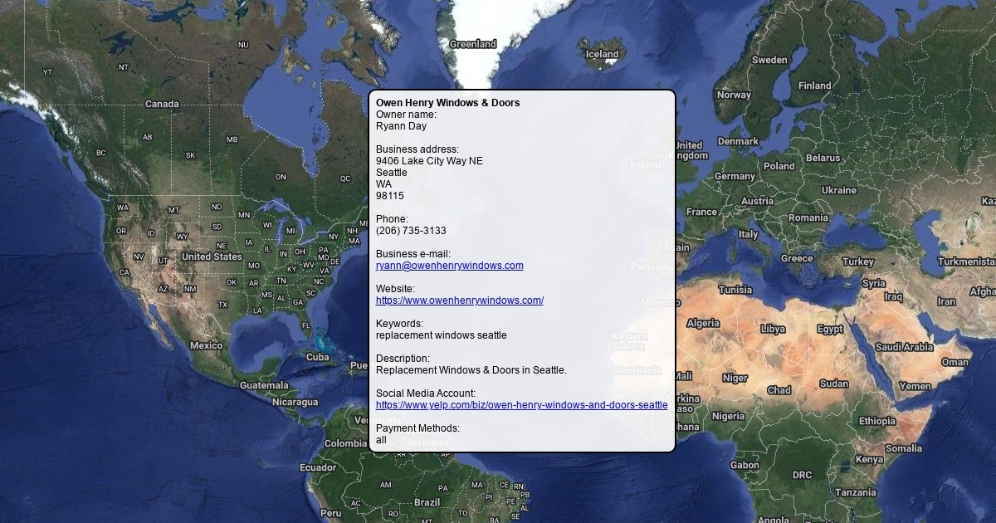Click the Owen Henry Windows & Doors title
996x523 pixels.
pos(447,103)
